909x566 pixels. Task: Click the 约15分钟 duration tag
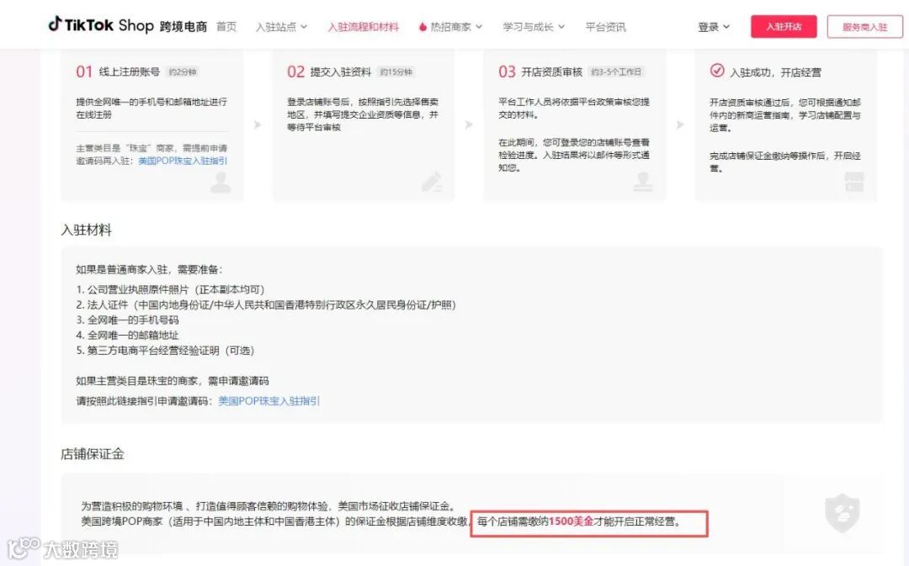pyautogui.click(x=396, y=71)
